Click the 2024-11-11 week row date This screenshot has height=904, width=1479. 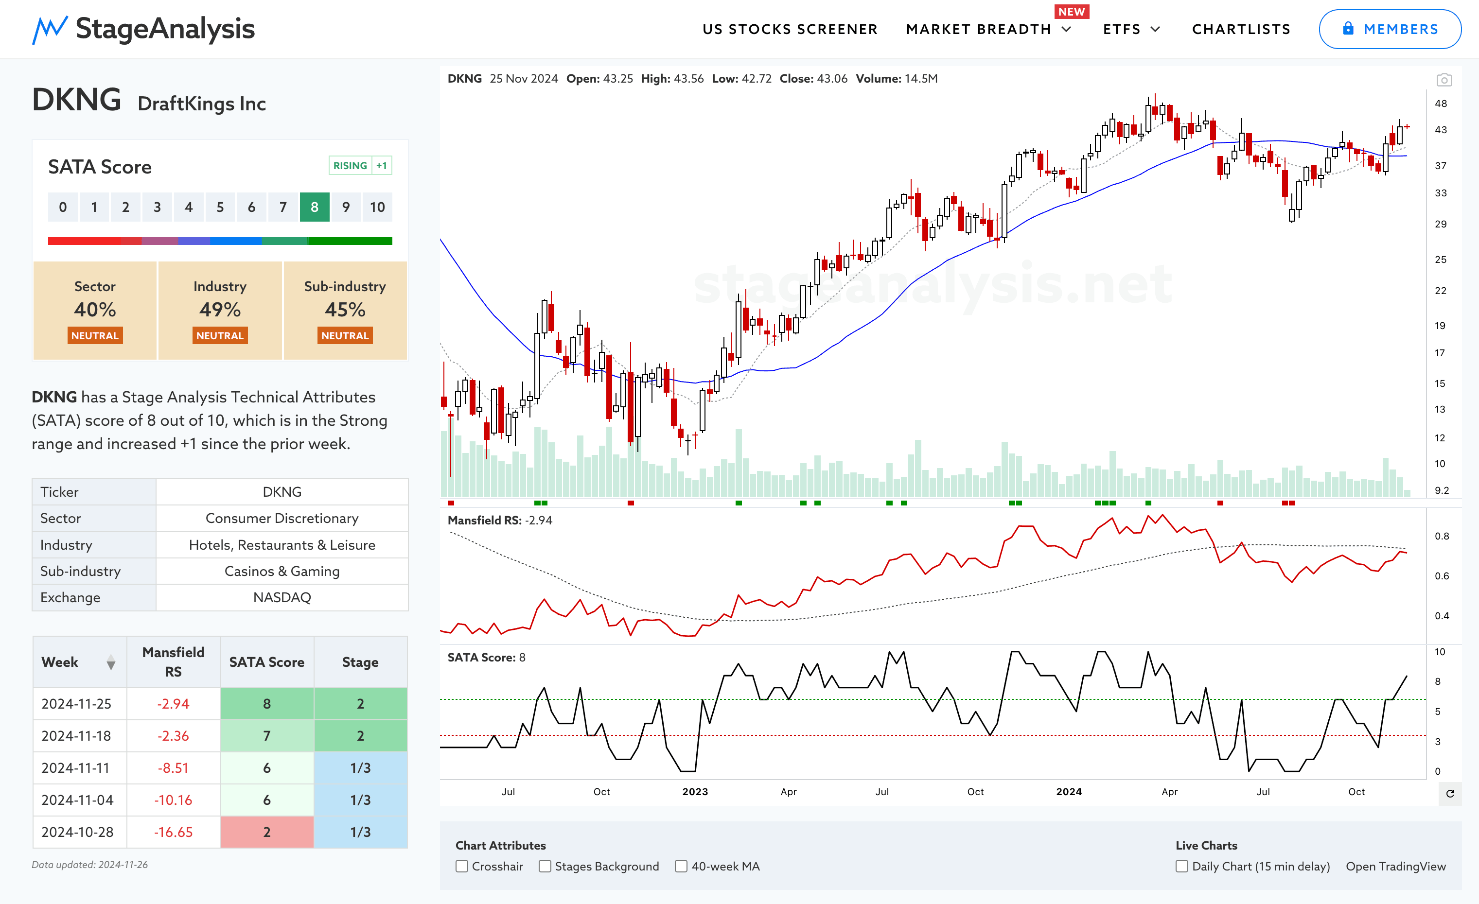tap(76, 768)
